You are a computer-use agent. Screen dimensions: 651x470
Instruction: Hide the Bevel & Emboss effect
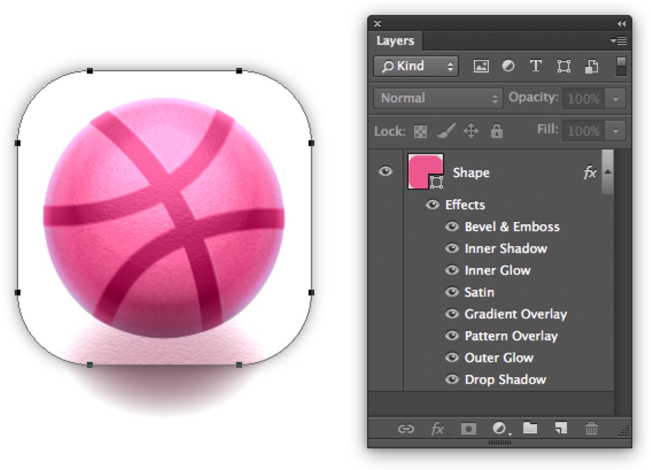tap(452, 226)
